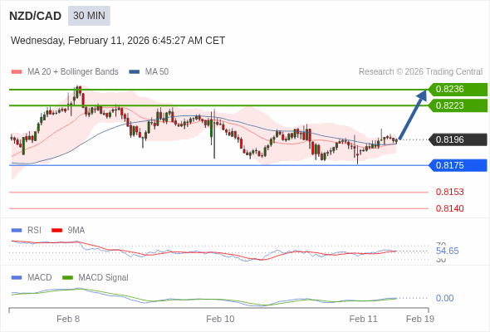Click the 'RSI' legend label
The height and width of the screenshot is (332, 490).
[34, 230]
